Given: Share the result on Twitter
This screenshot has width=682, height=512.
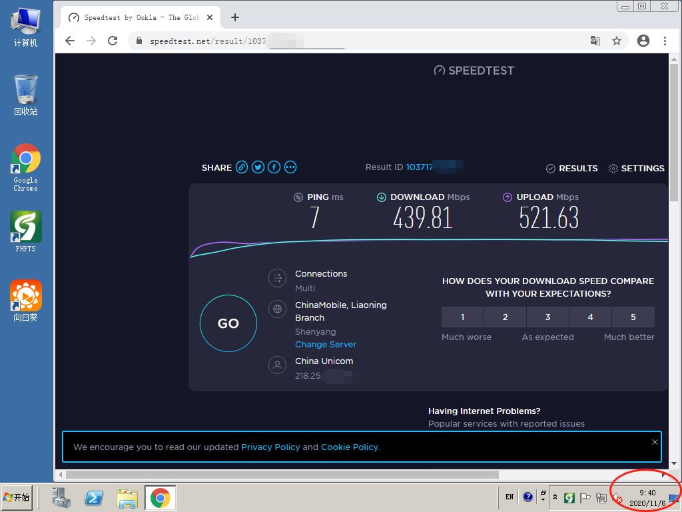Looking at the screenshot, I should (x=258, y=167).
